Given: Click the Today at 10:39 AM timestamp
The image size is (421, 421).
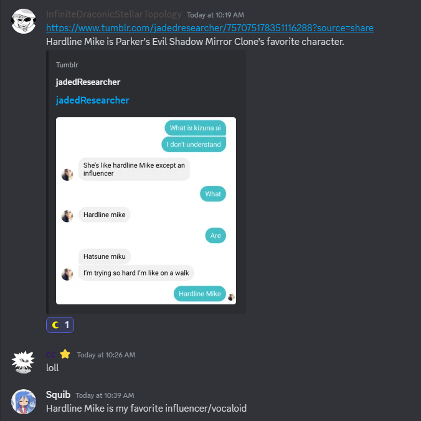Looking at the screenshot, I should 105,395.
